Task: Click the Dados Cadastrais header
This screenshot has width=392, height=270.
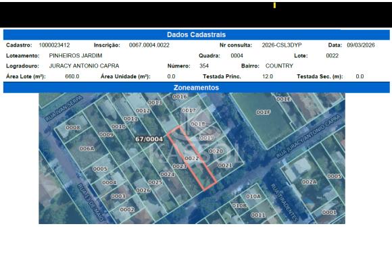Action: [196, 34]
